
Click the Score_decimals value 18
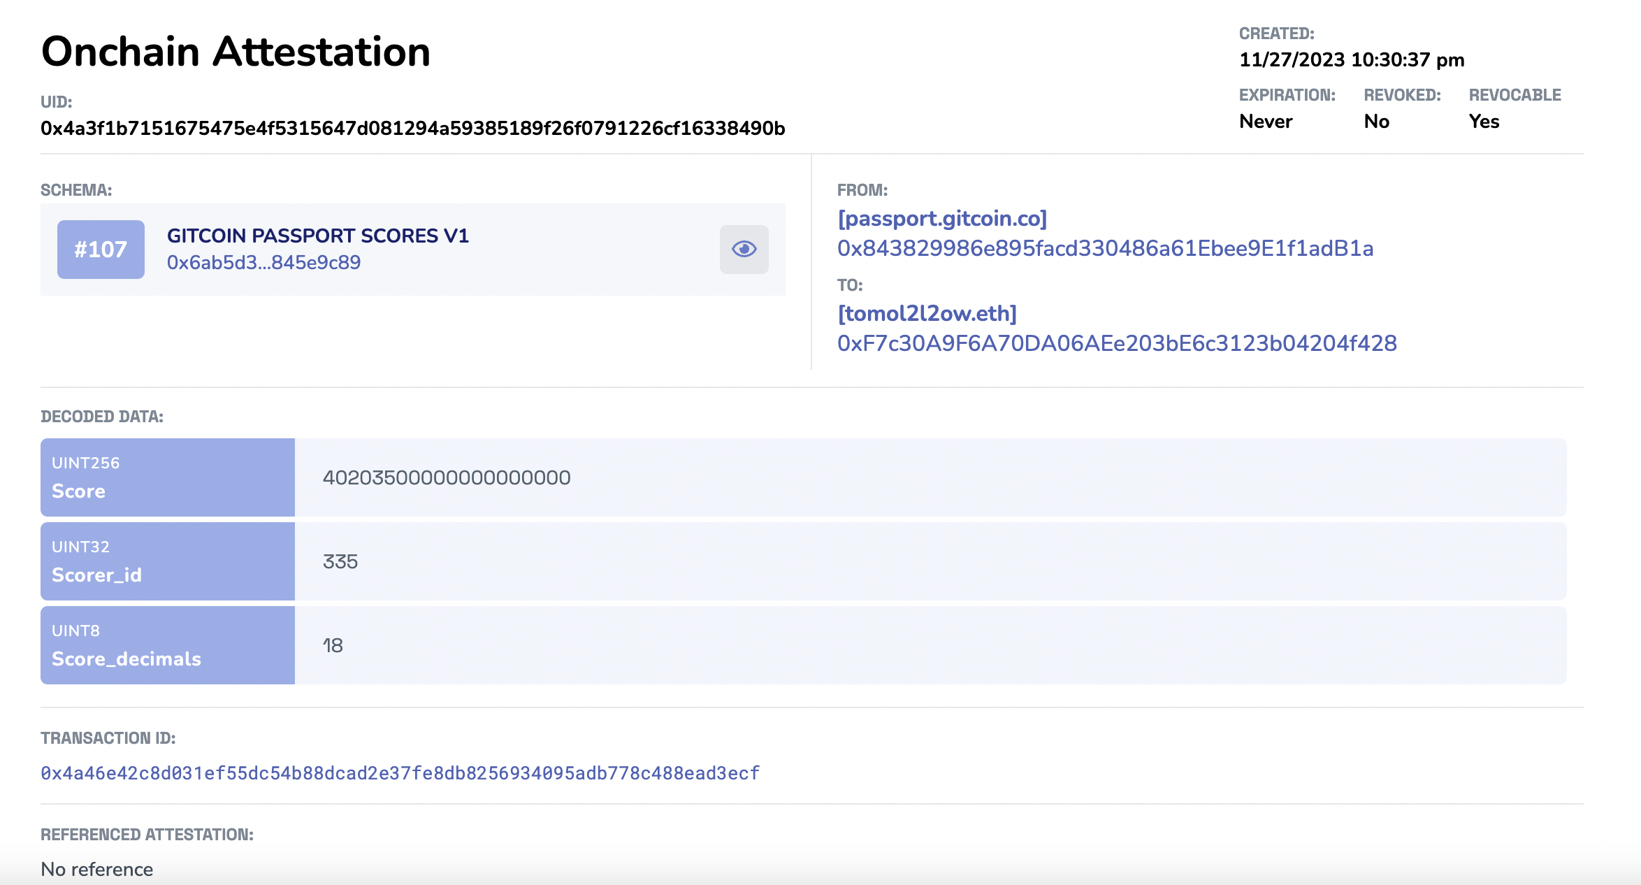(x=333, y=646)
